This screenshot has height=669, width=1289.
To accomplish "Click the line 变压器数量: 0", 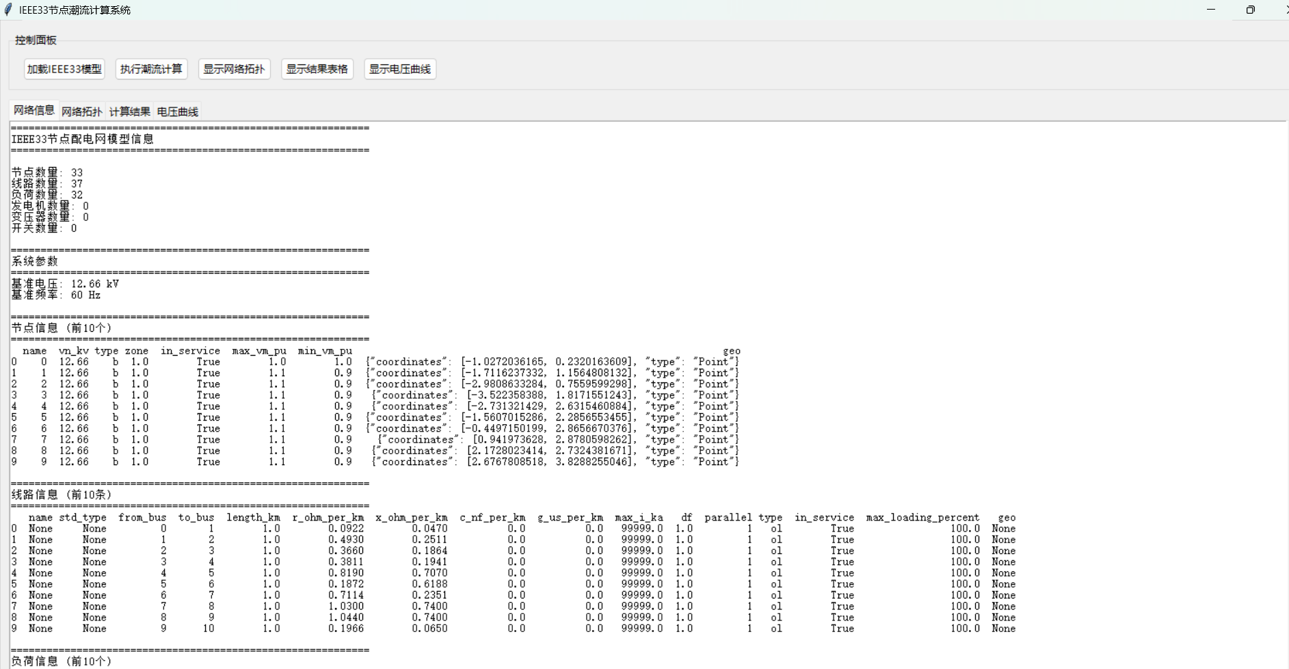I will (x=50, y=218).
